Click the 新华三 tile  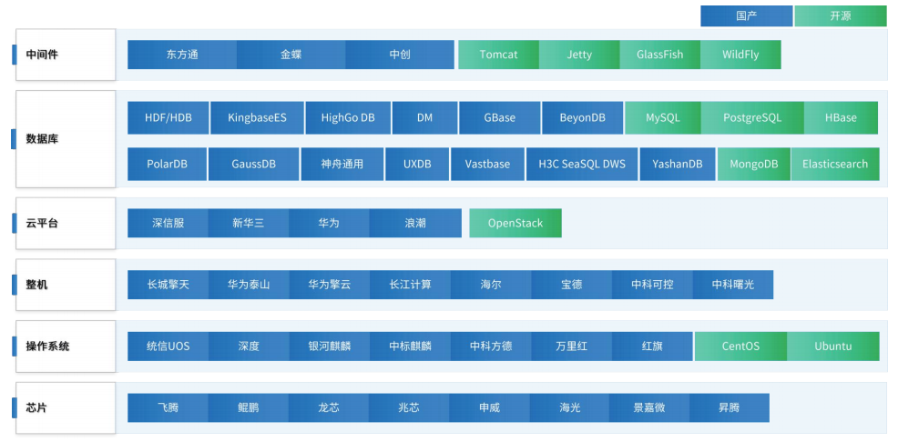(249, 223)
